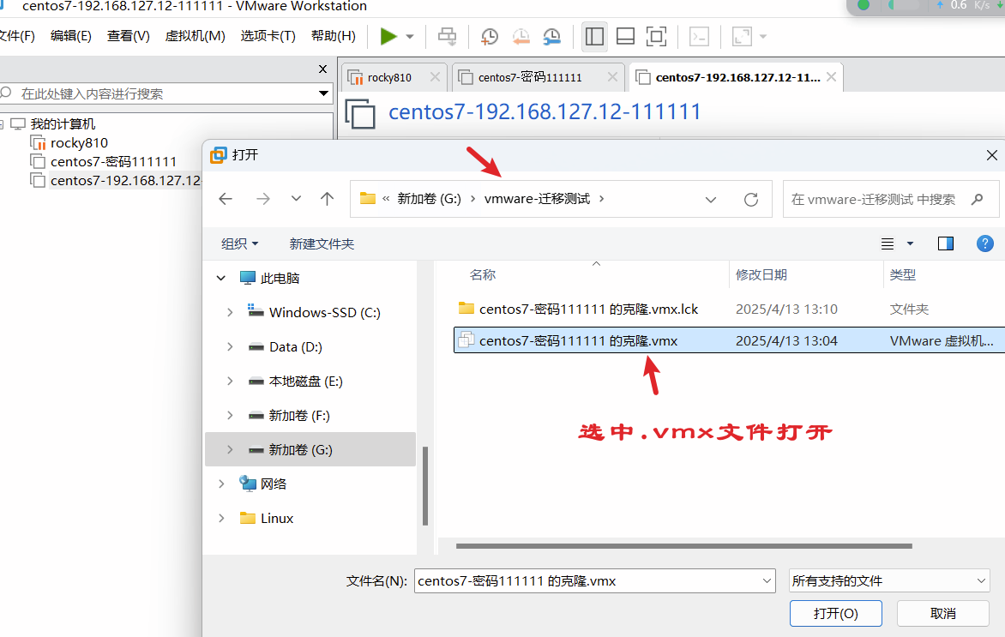Collapse the 此电脑 tree node

point(221,278)
